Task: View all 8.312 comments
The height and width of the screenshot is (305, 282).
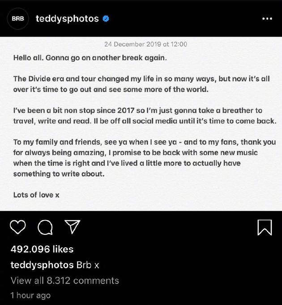Action: [64, 280]
